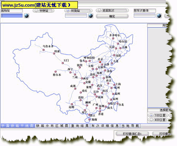Select the 乌鲁木齐 station marker on the map
The image size is (177, 146).
[43, 50]
